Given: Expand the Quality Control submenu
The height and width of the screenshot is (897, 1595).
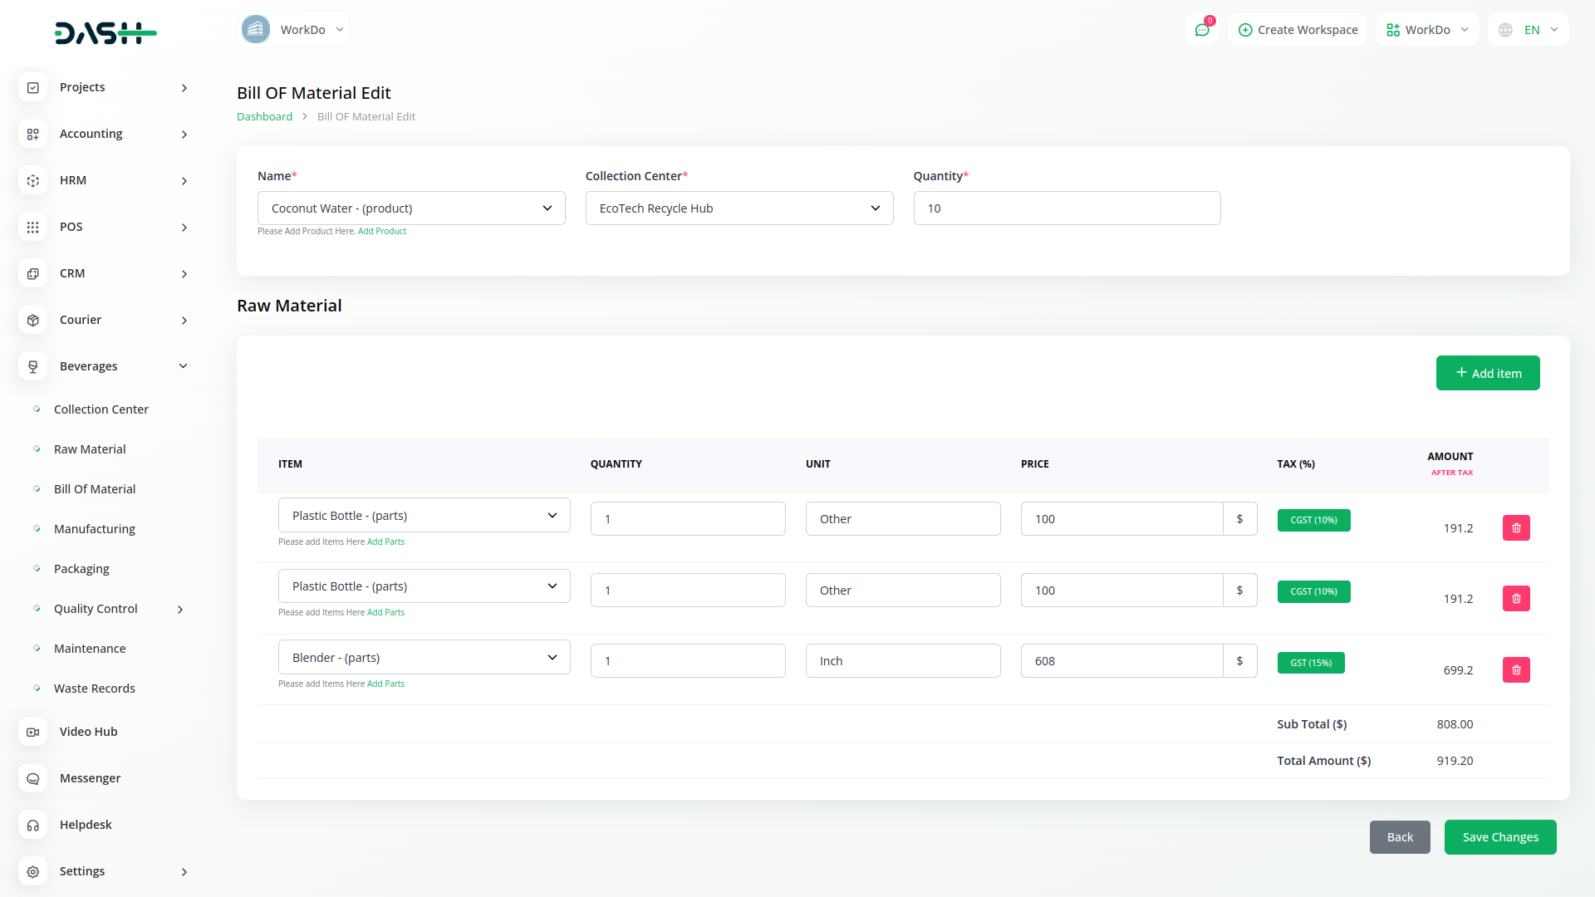Looking at the screenshot, I should pyautogui.click(x=180, y=609).
